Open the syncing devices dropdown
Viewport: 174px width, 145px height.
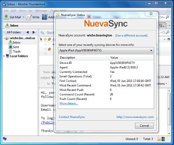coord(106,50)
